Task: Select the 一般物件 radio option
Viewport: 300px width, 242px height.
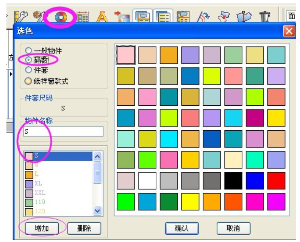Action: pos(28,50)
